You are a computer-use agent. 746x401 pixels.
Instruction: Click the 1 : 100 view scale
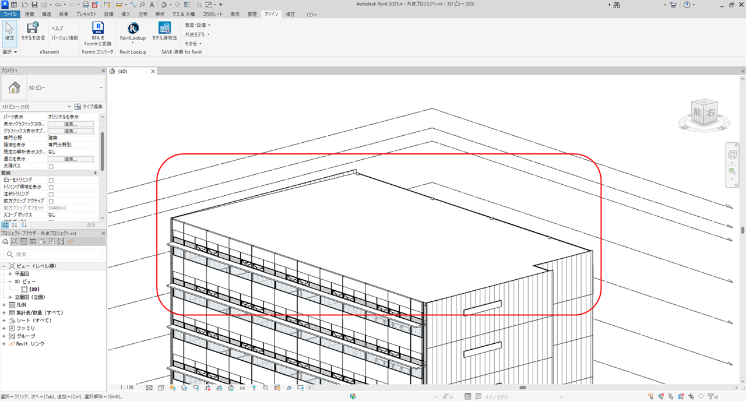click(x=126, y=387)
